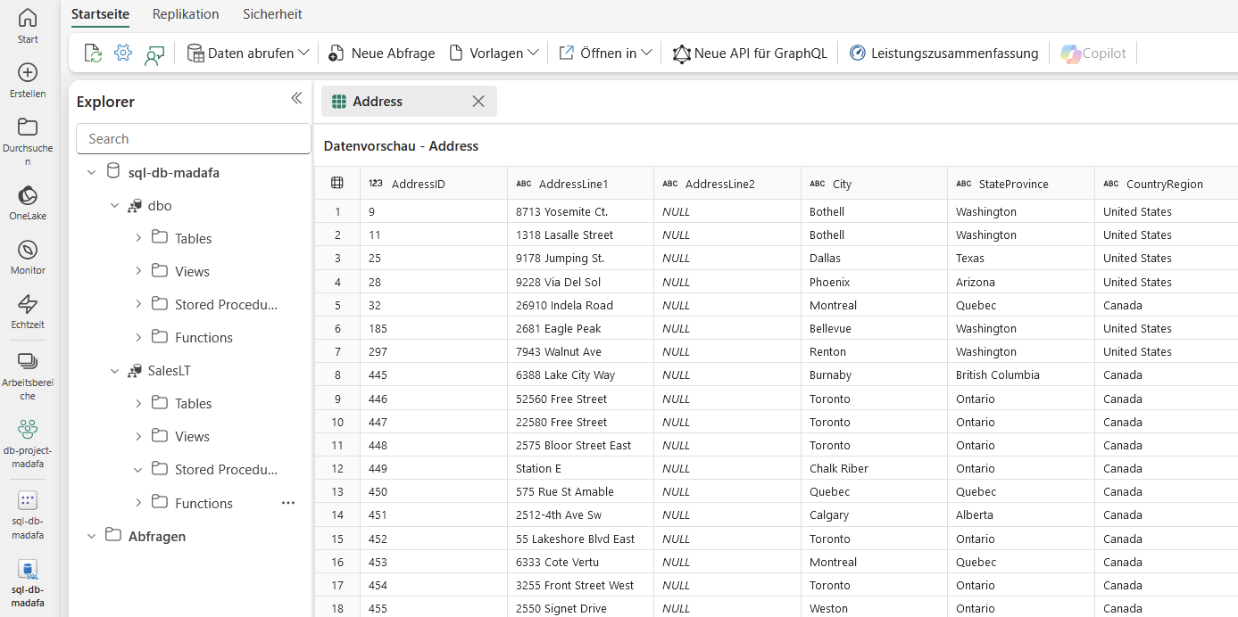This screenshot has height=617, width=1238.
Task: Open the Monitor sidebar icon
Action: click(28, 250)
